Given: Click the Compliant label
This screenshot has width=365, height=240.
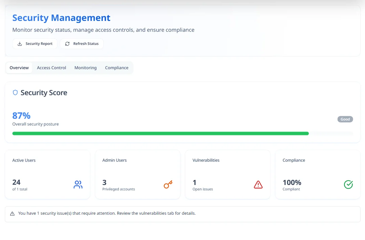Looking at the screenshot, I should [291, 189].
